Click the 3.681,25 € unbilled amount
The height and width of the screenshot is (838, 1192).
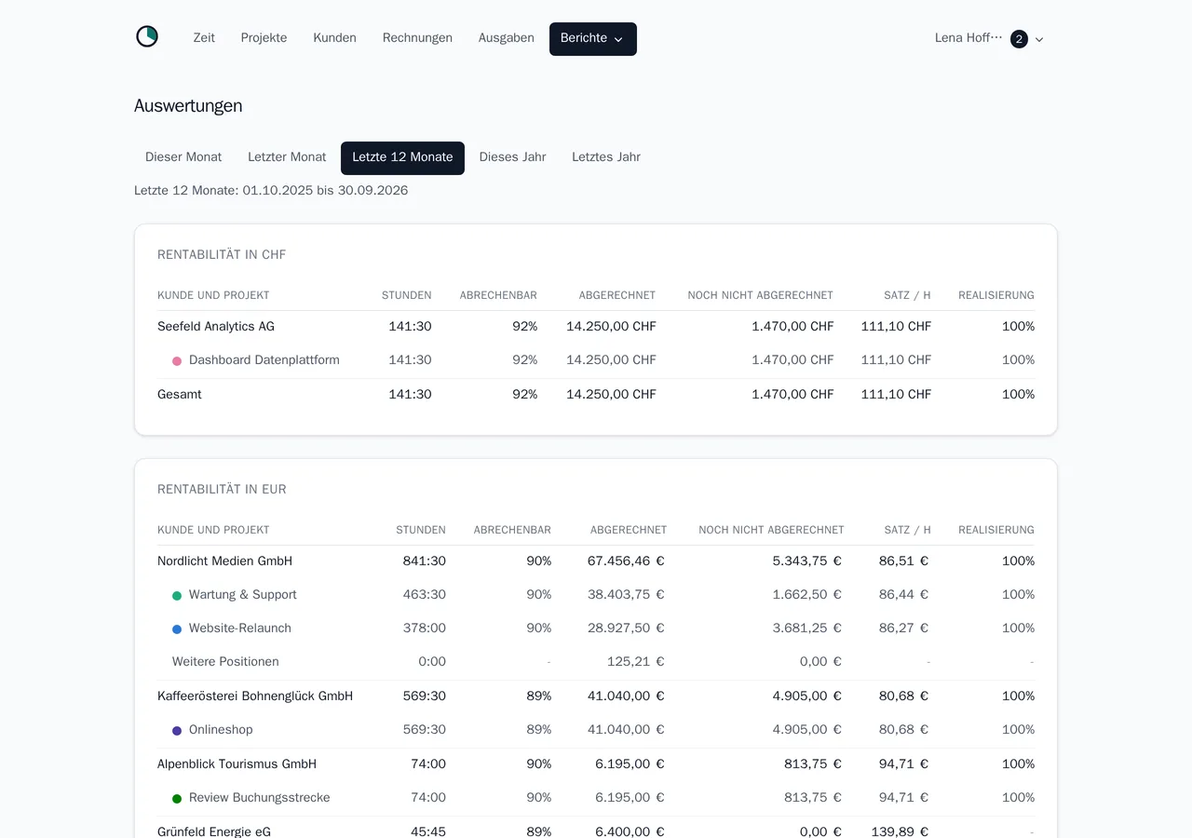806,628
